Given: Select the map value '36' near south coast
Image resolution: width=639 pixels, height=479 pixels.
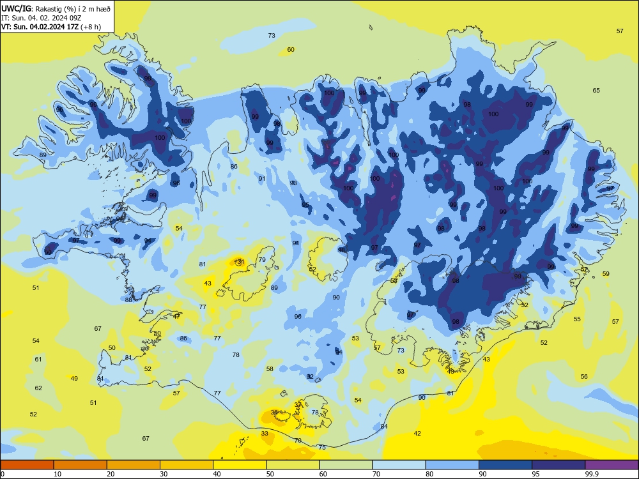Looking at the screenshot, I should (x=274, y=412).
